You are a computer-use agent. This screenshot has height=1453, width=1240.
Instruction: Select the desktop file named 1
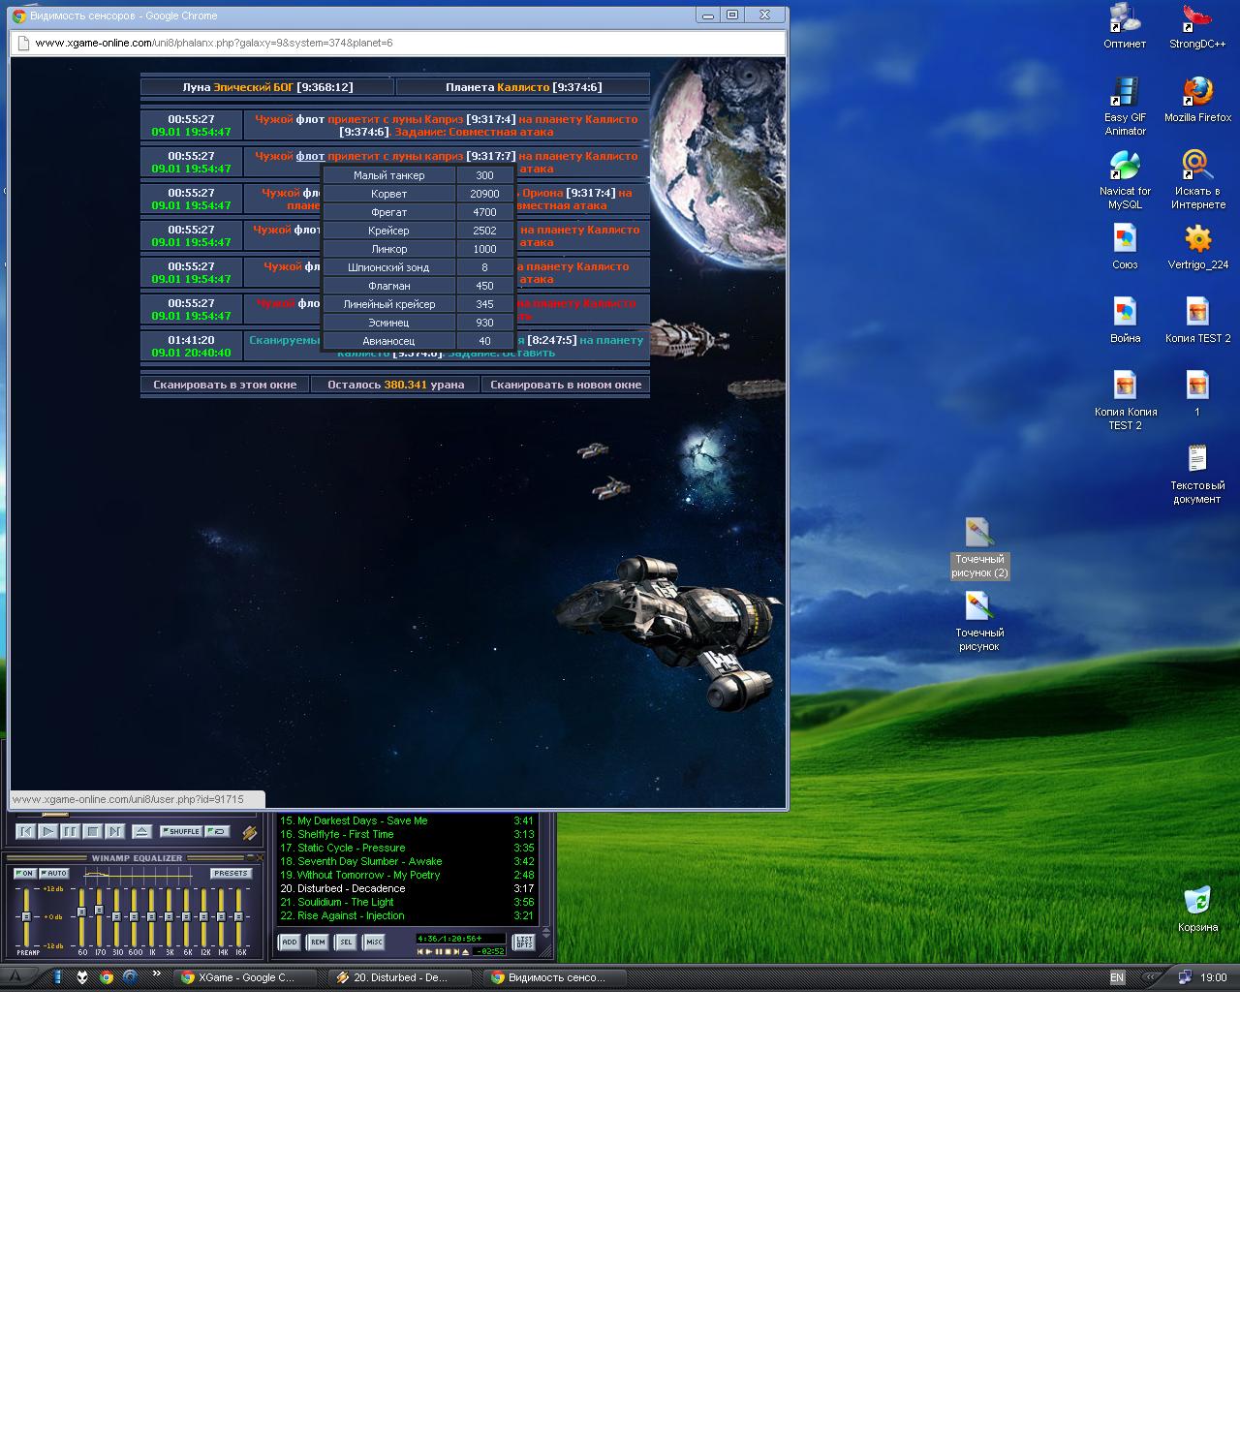(x=1197, y=394)
